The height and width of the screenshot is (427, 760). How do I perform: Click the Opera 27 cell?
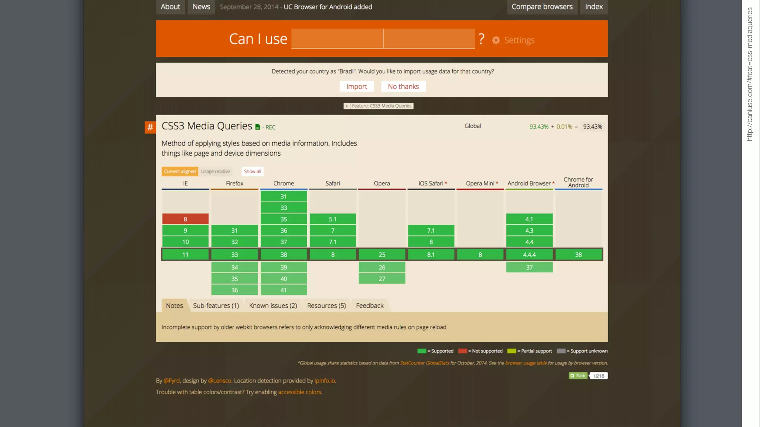[382, 279]
